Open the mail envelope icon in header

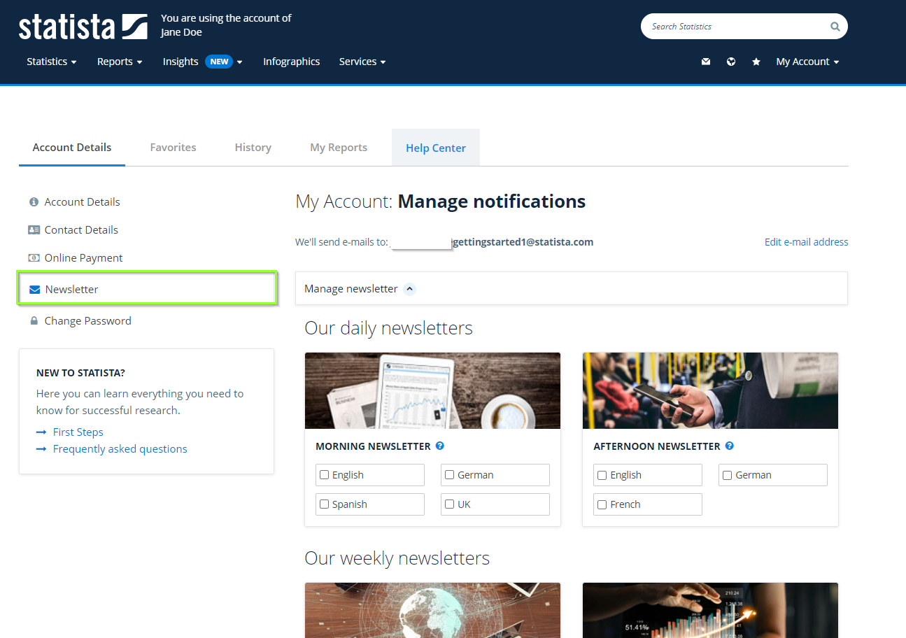pyautogui.click(x=706, y=62)
